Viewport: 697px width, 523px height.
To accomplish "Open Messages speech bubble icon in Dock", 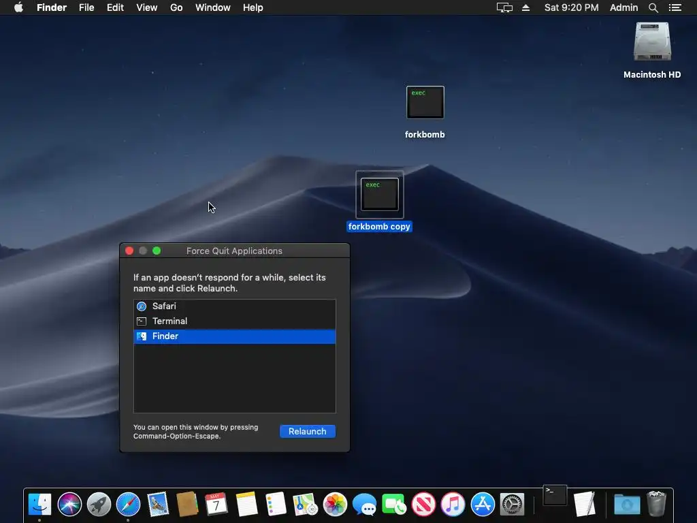I will point(364,505).
